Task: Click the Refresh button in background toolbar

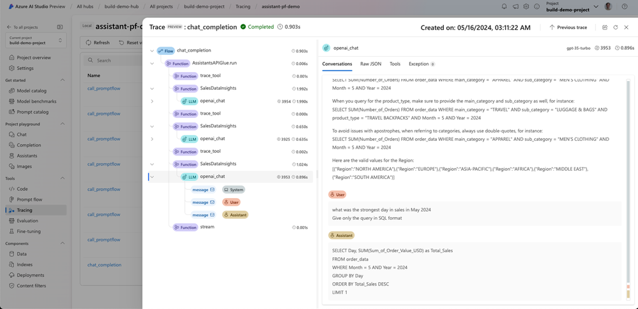Action: [x=98, y=43]
